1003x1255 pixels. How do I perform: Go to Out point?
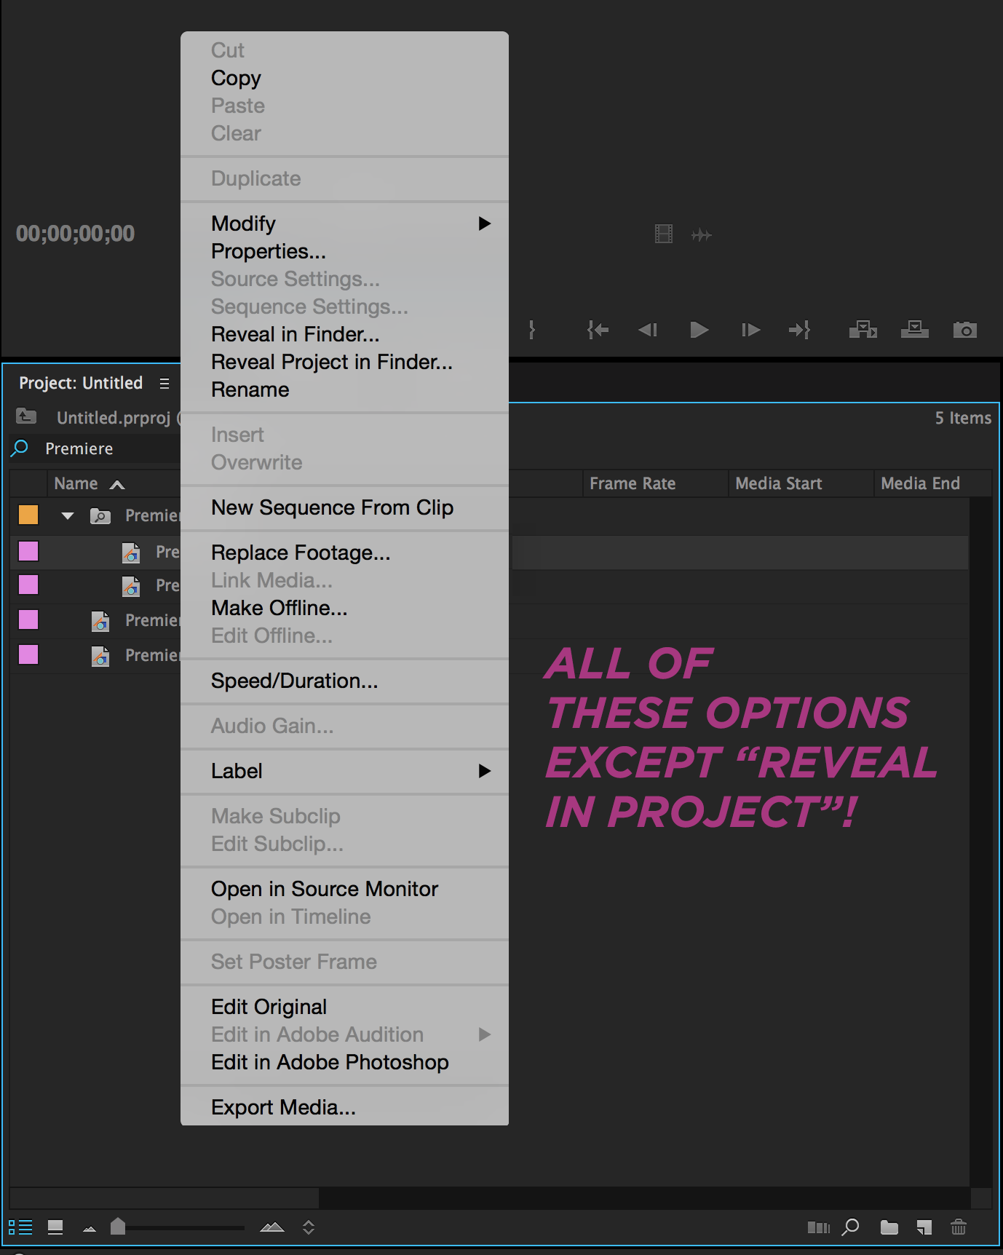click(x=799, y=330)
